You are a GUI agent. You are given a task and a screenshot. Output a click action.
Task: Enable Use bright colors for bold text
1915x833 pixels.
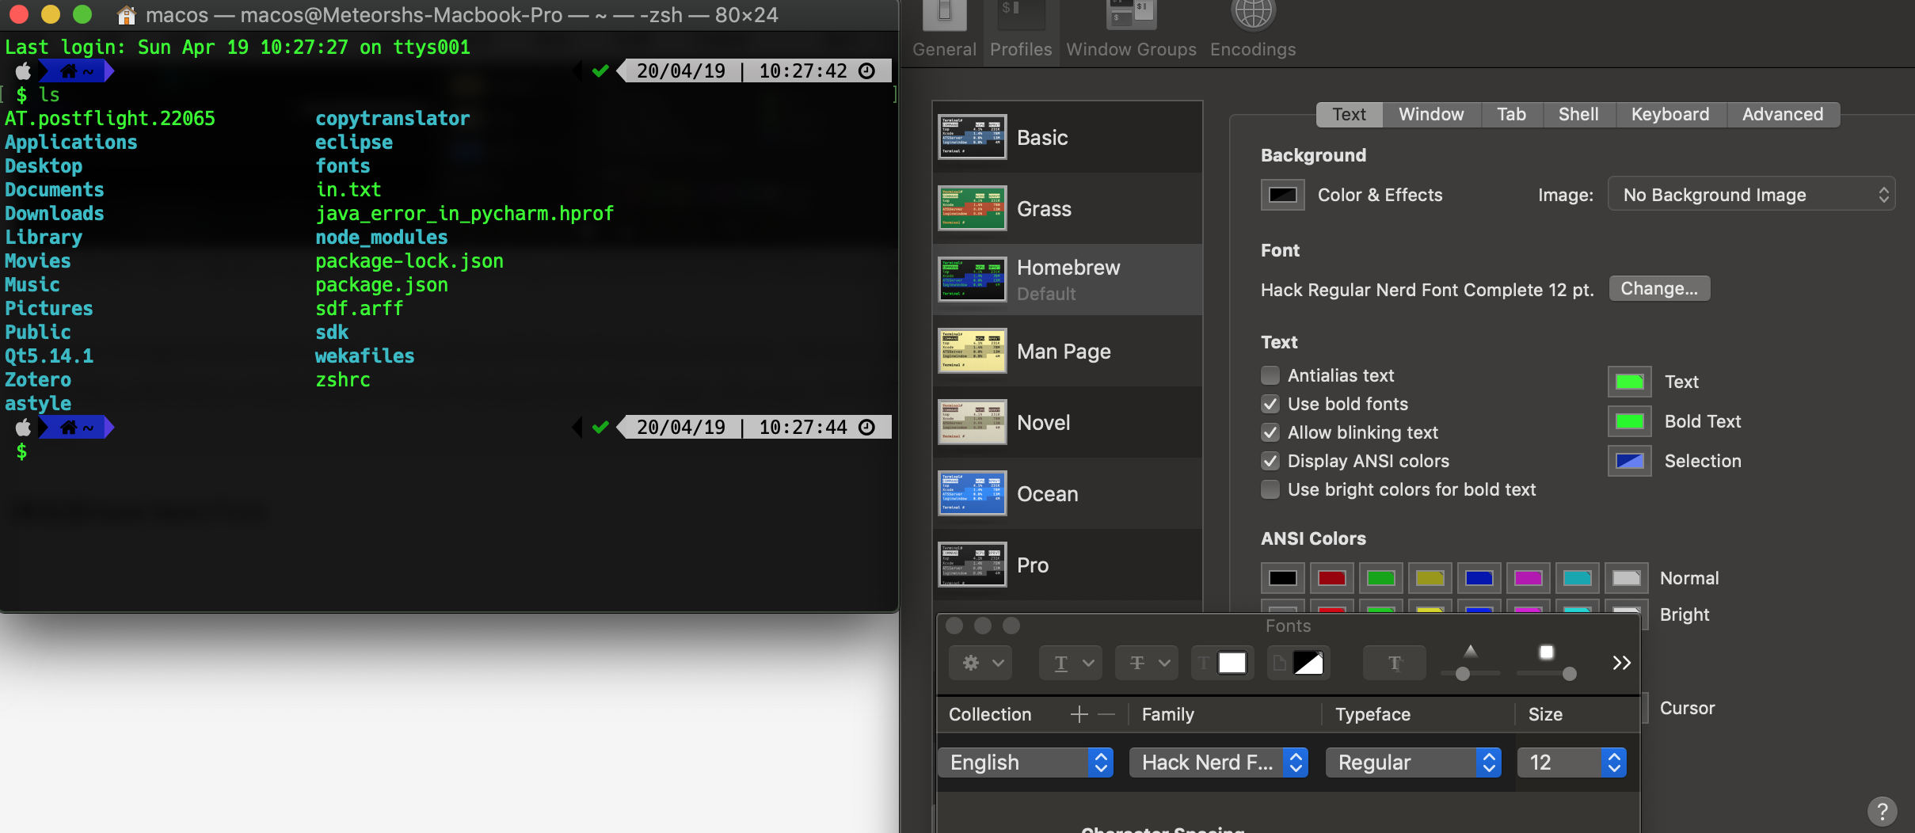(x=1270, y=489)
